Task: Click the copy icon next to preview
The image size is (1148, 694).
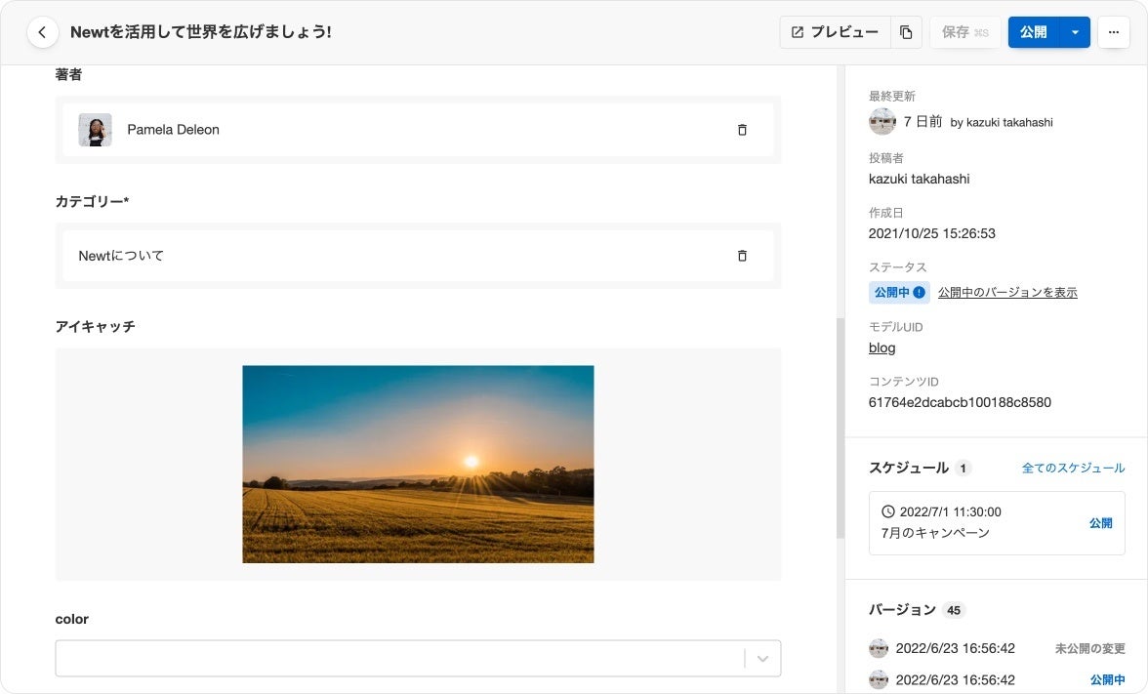Action: tap(906, 32)
